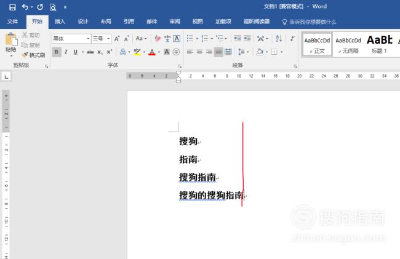Increase the paragraph indent
400x259 pixels.
click(x=247, y=39)
